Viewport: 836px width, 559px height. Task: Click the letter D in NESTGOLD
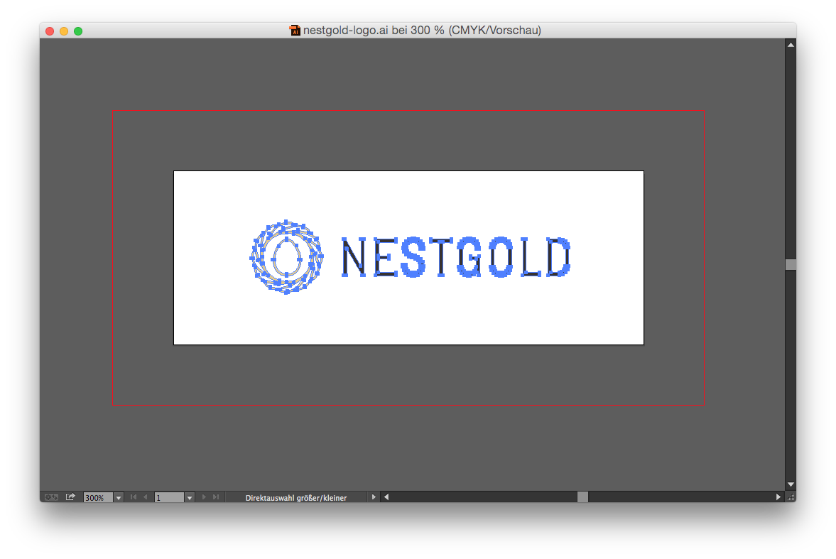point(559,258)
